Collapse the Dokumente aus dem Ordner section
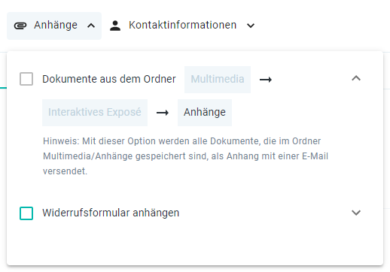This screenshot has height=272, width=390. click(x=356, y=78)
